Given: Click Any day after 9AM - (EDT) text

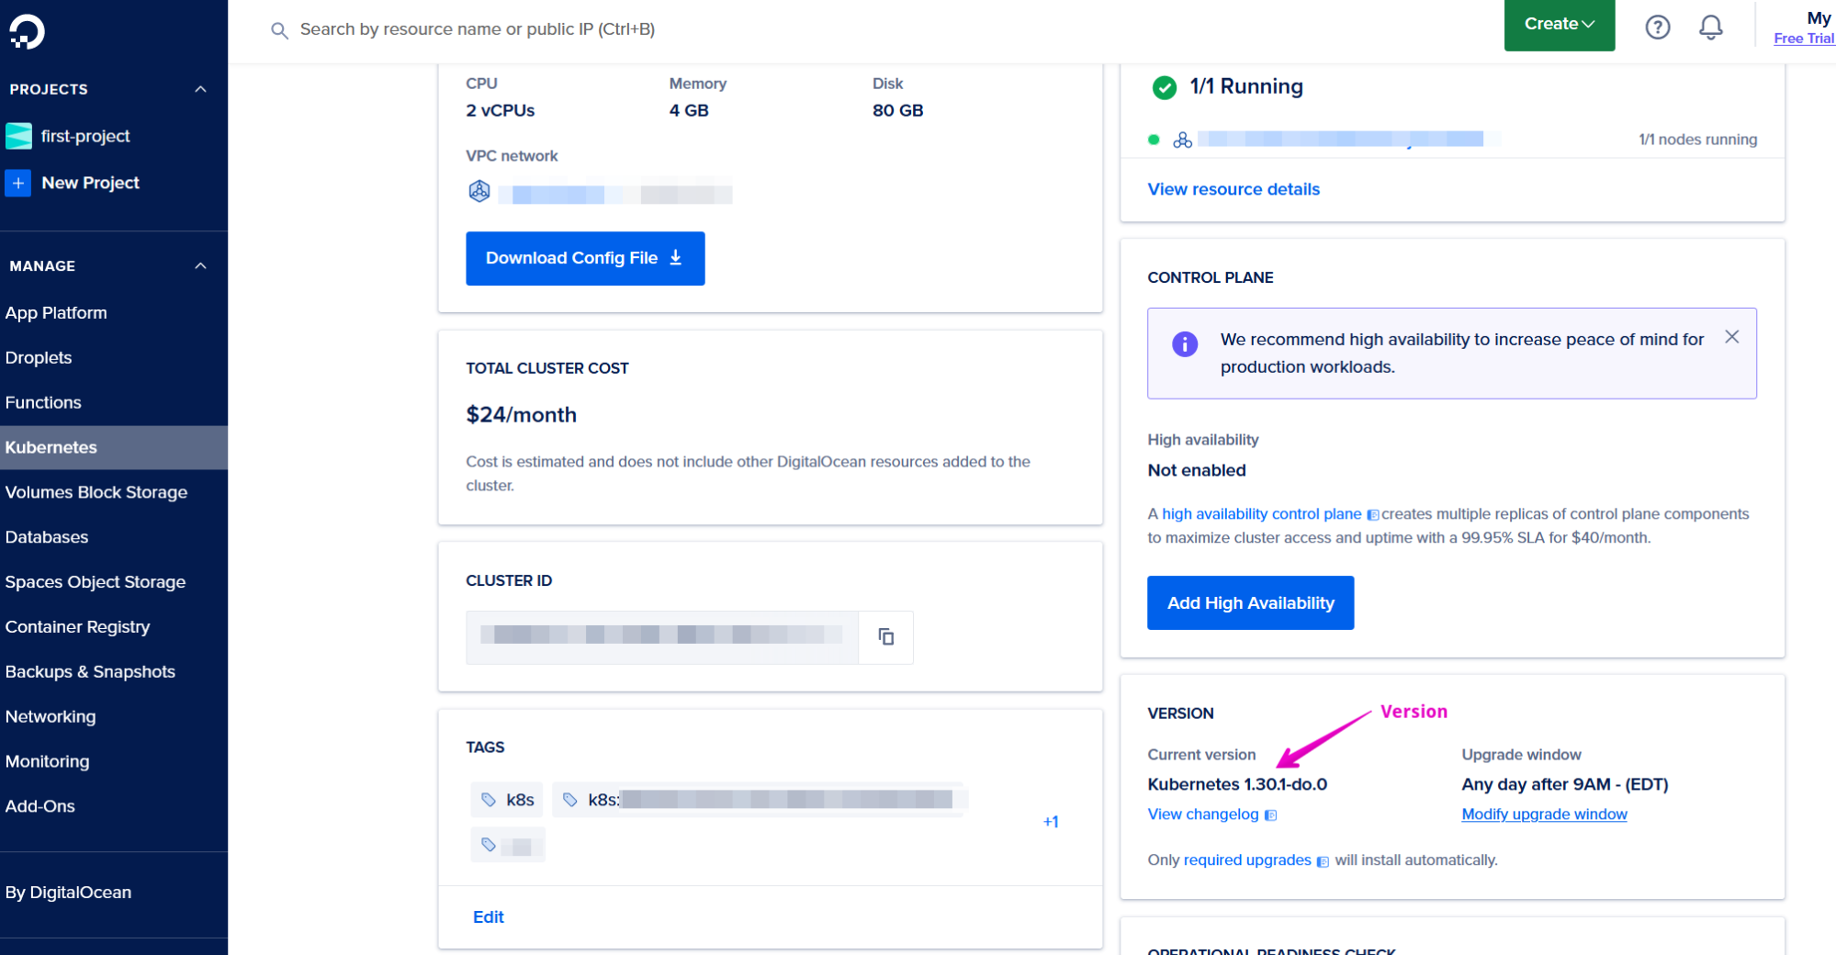Looking at the screenshot, I should (1565, 784).
